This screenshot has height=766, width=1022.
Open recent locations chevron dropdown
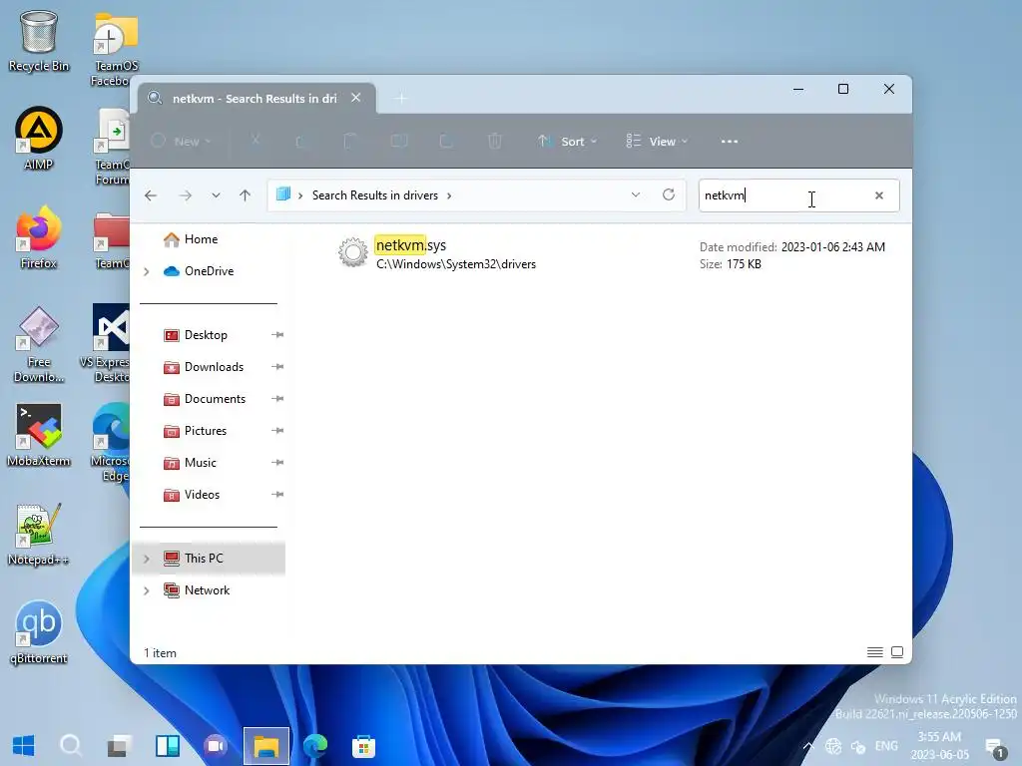[x=216, y=195]
